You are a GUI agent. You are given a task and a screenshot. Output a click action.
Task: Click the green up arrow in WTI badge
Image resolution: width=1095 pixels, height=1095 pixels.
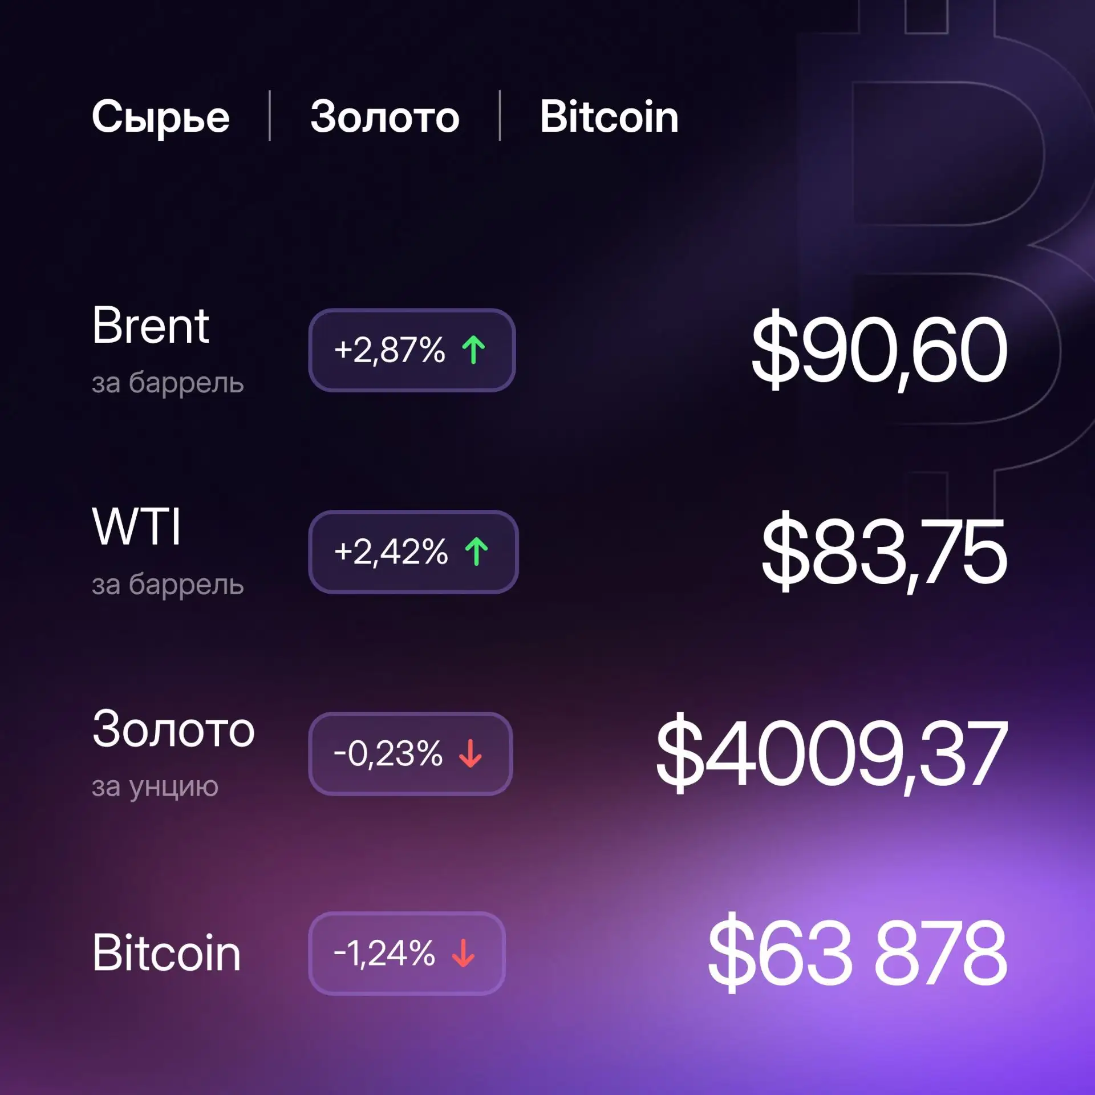[x=476, y=551]
